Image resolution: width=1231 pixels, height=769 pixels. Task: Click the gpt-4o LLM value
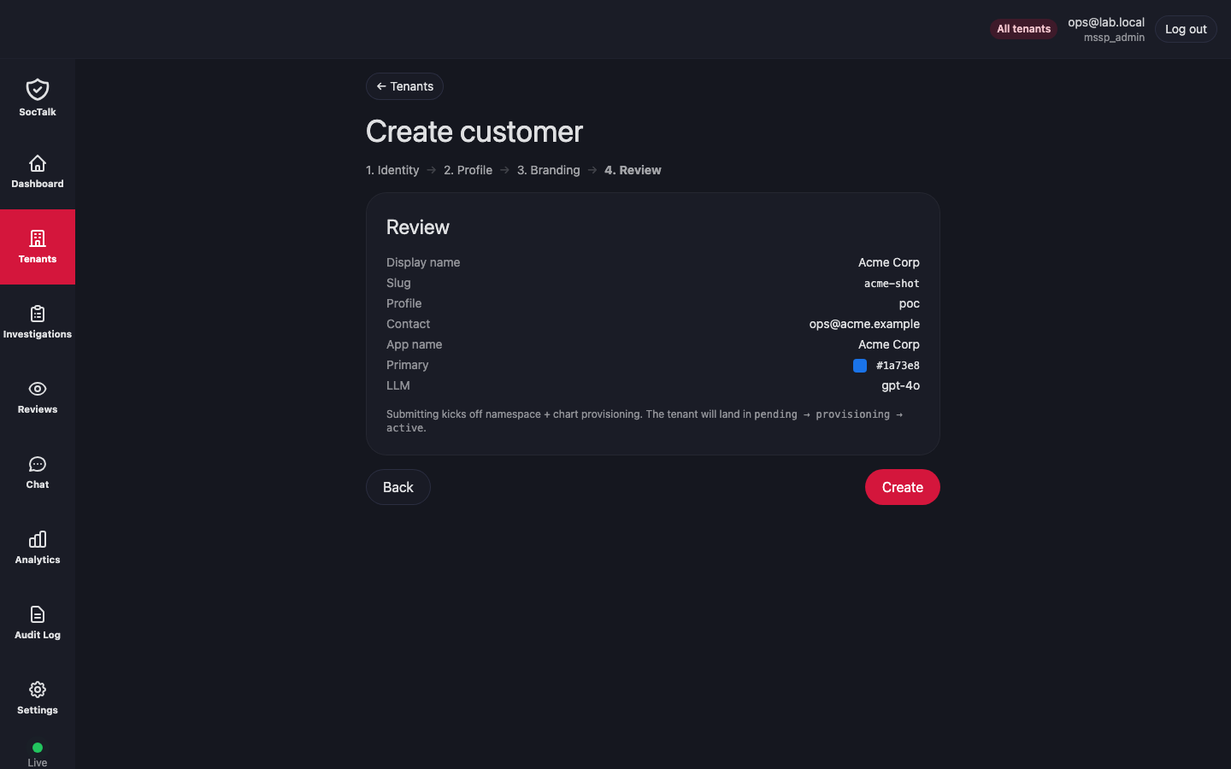900,385
